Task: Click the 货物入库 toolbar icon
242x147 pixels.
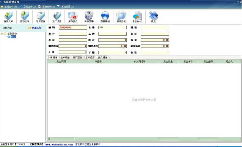Action: point(8,17)
